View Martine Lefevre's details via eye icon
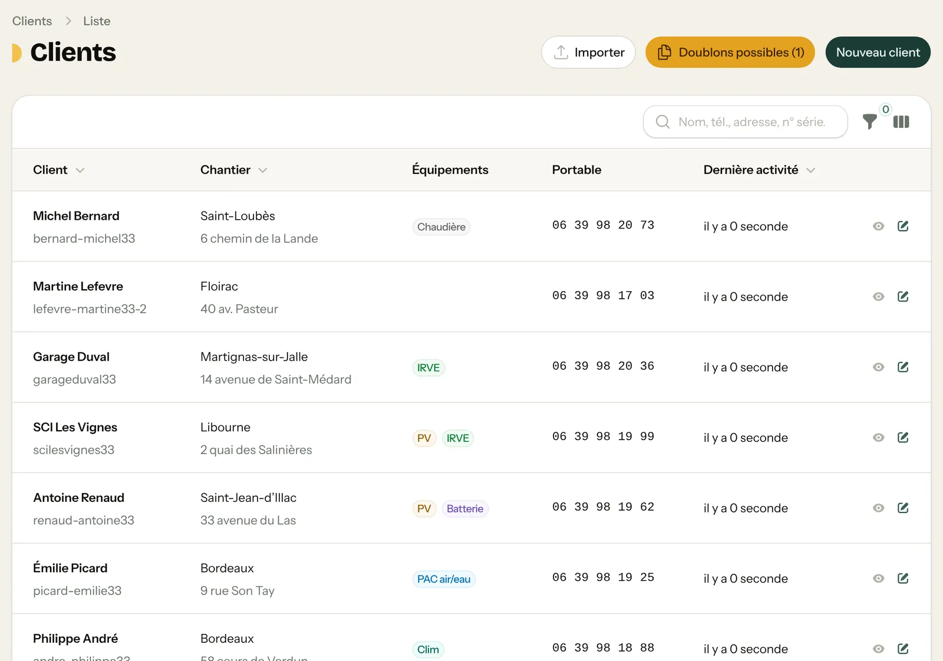 click(x=879, y=296)
